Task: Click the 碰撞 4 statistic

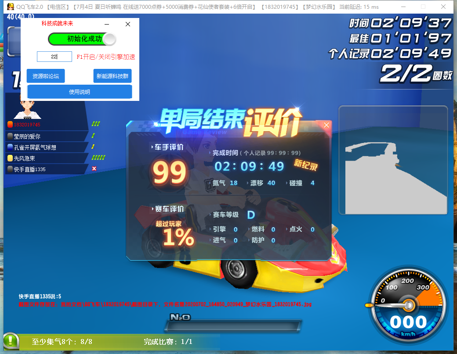Action: [x=300, y=183]
